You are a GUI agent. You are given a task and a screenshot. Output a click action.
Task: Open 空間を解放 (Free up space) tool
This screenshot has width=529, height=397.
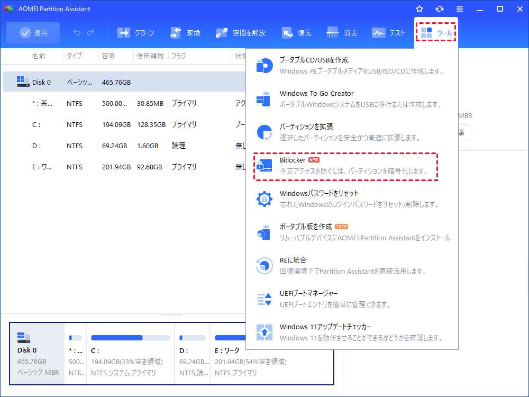click(241, 33)
